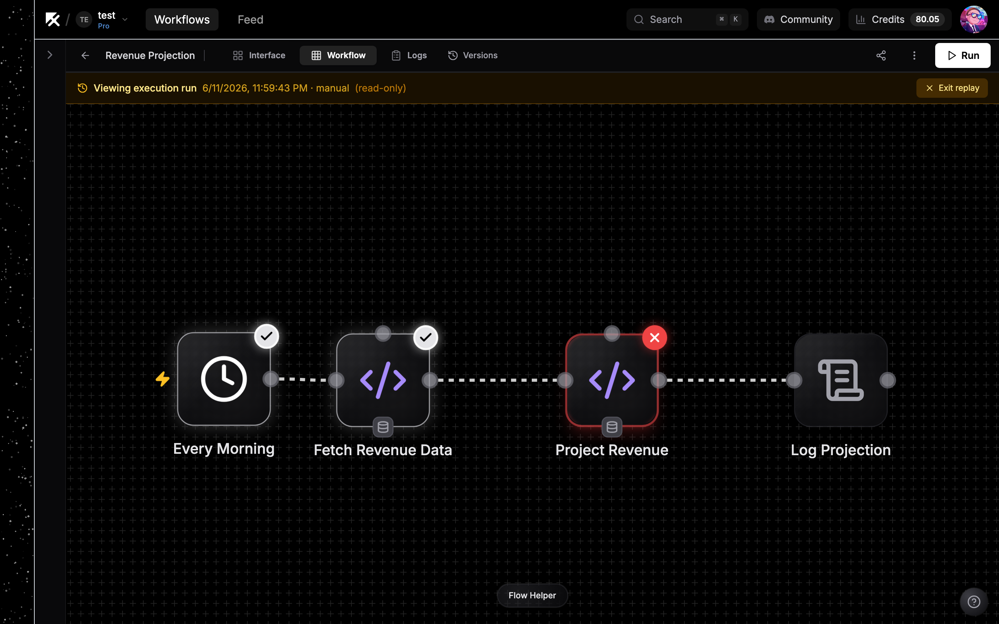The height and width of the screenshot is (624, 999).
Task: Click the app logo in the top bar
Action: pos(53,19)
